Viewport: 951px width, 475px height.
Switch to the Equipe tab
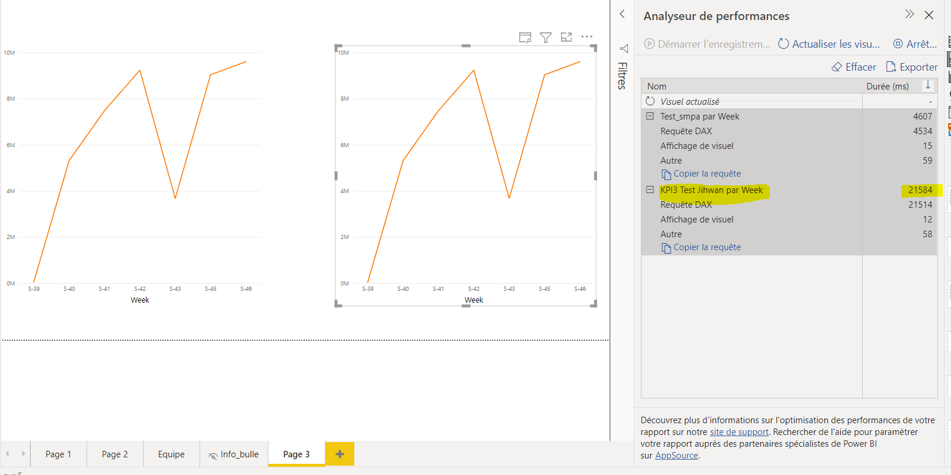click(x=171, y=454)
